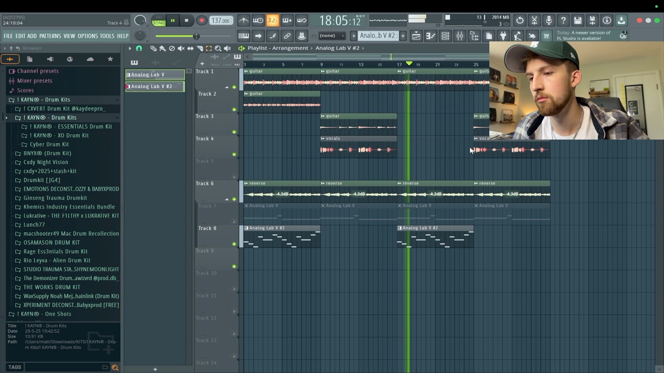The height and width of the screenshot is (373, 664).
Task: Select the playlist Paint brush tool
Action: point(162,48)
